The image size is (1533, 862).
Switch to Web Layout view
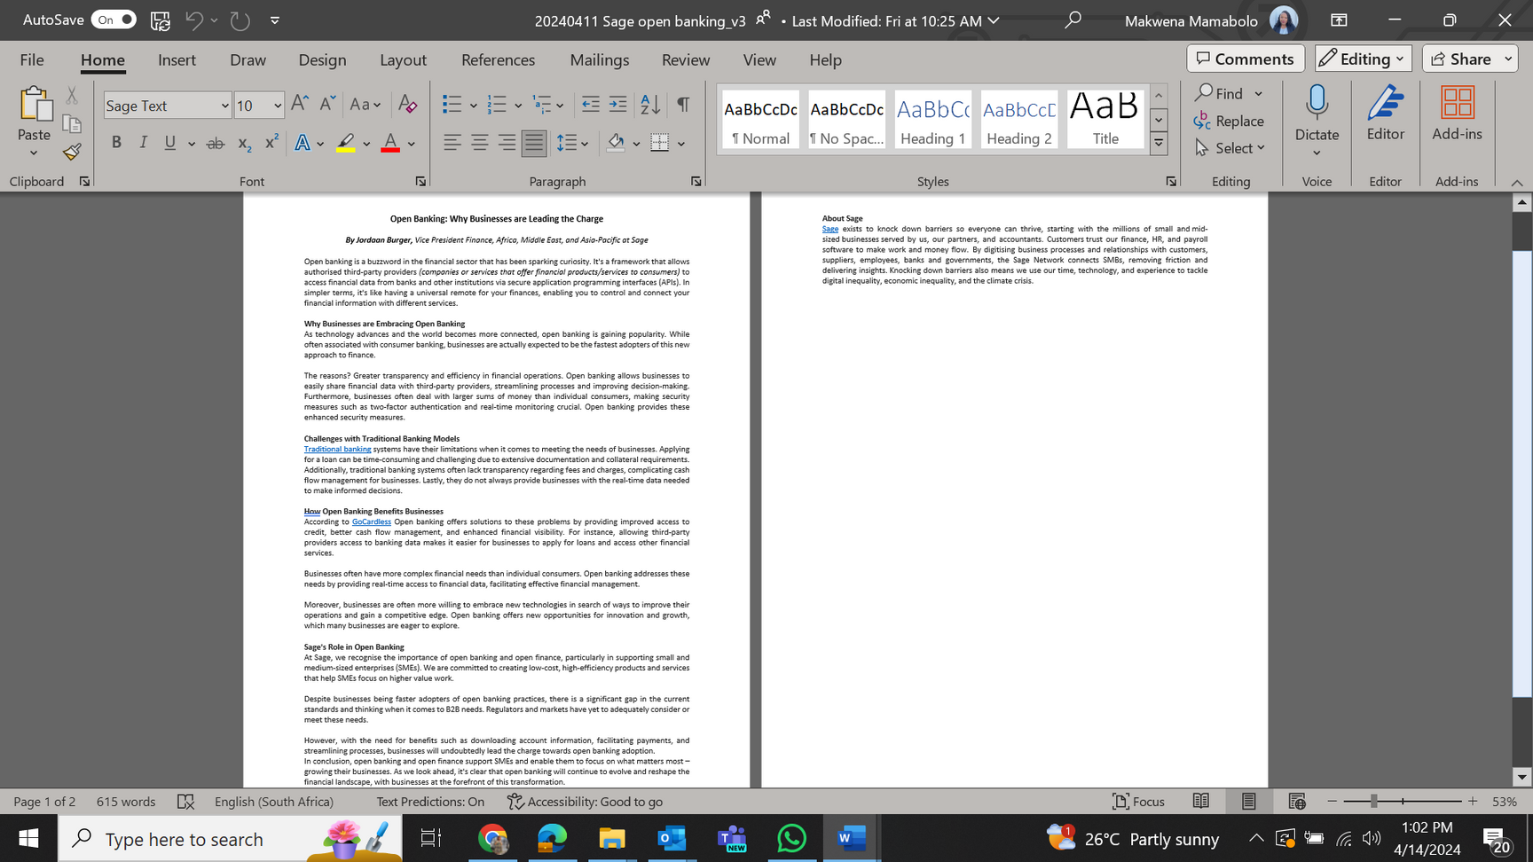coord(1297,802)
